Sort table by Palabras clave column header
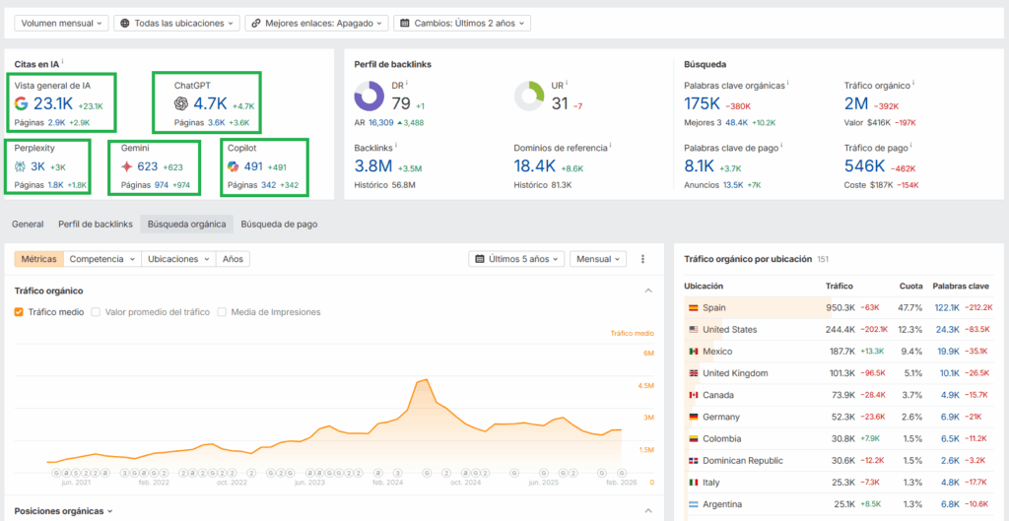 960,286
